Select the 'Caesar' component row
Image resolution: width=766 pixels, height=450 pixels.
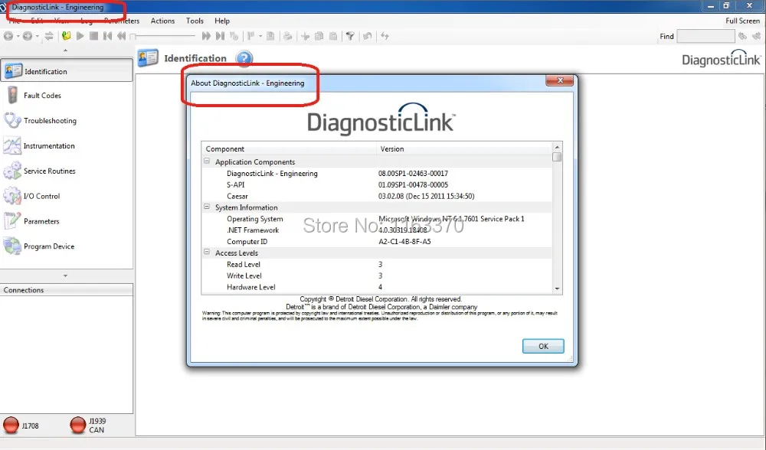click(x=377, y=196)
